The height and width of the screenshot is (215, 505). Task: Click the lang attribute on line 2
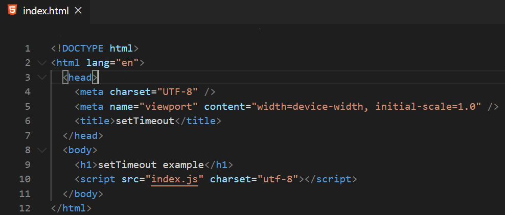[98, 63]
